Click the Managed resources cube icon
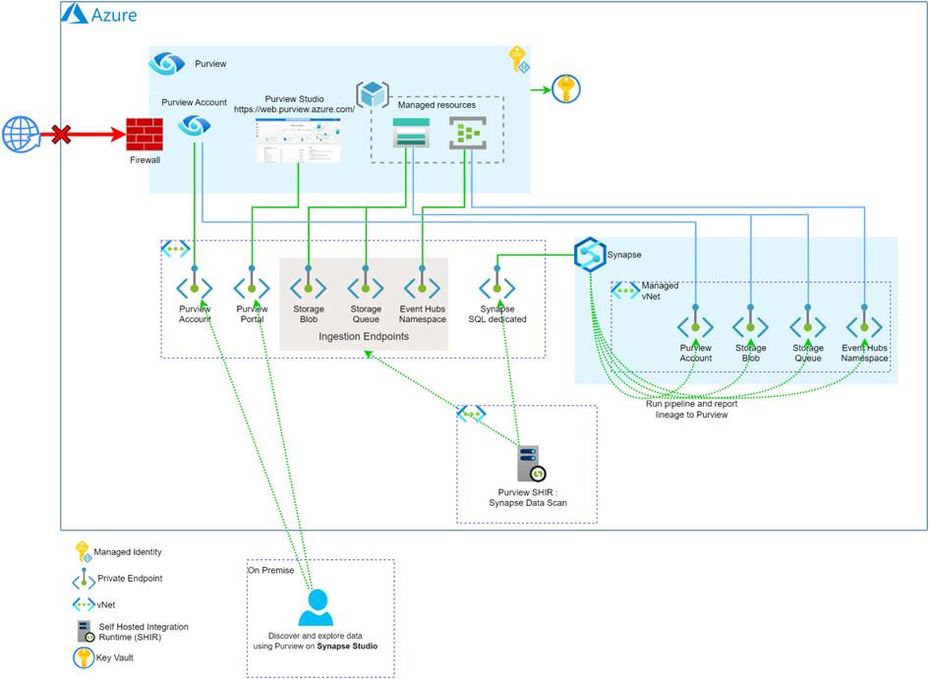This screenshot has height=679, width=929. (x=373, y=95)
